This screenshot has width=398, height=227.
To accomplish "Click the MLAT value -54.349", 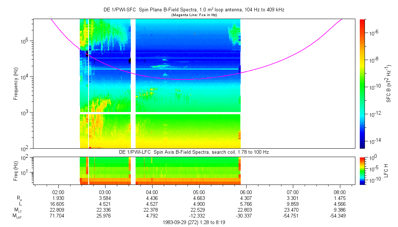I will (x=340, y=215).
